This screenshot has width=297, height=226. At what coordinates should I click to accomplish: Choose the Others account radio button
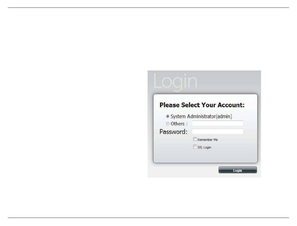(168, 124)
